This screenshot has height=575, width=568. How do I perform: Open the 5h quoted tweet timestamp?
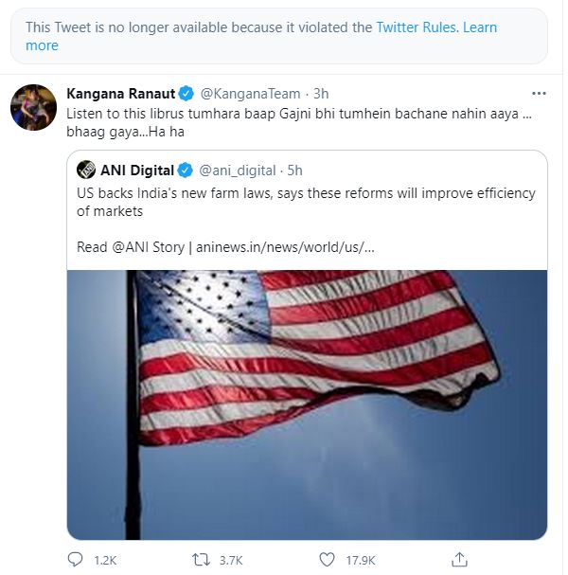[294, 171]
